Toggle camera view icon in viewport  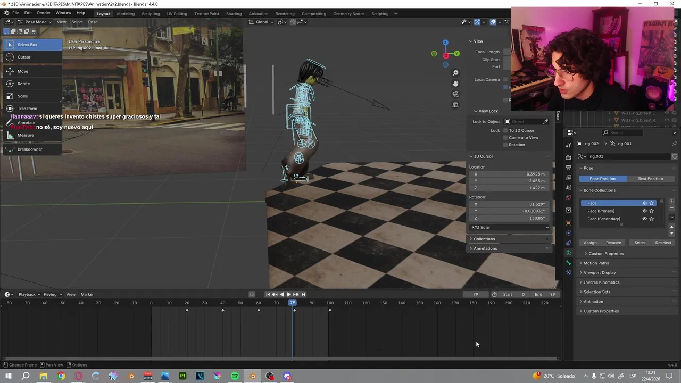tap(455, 94)
